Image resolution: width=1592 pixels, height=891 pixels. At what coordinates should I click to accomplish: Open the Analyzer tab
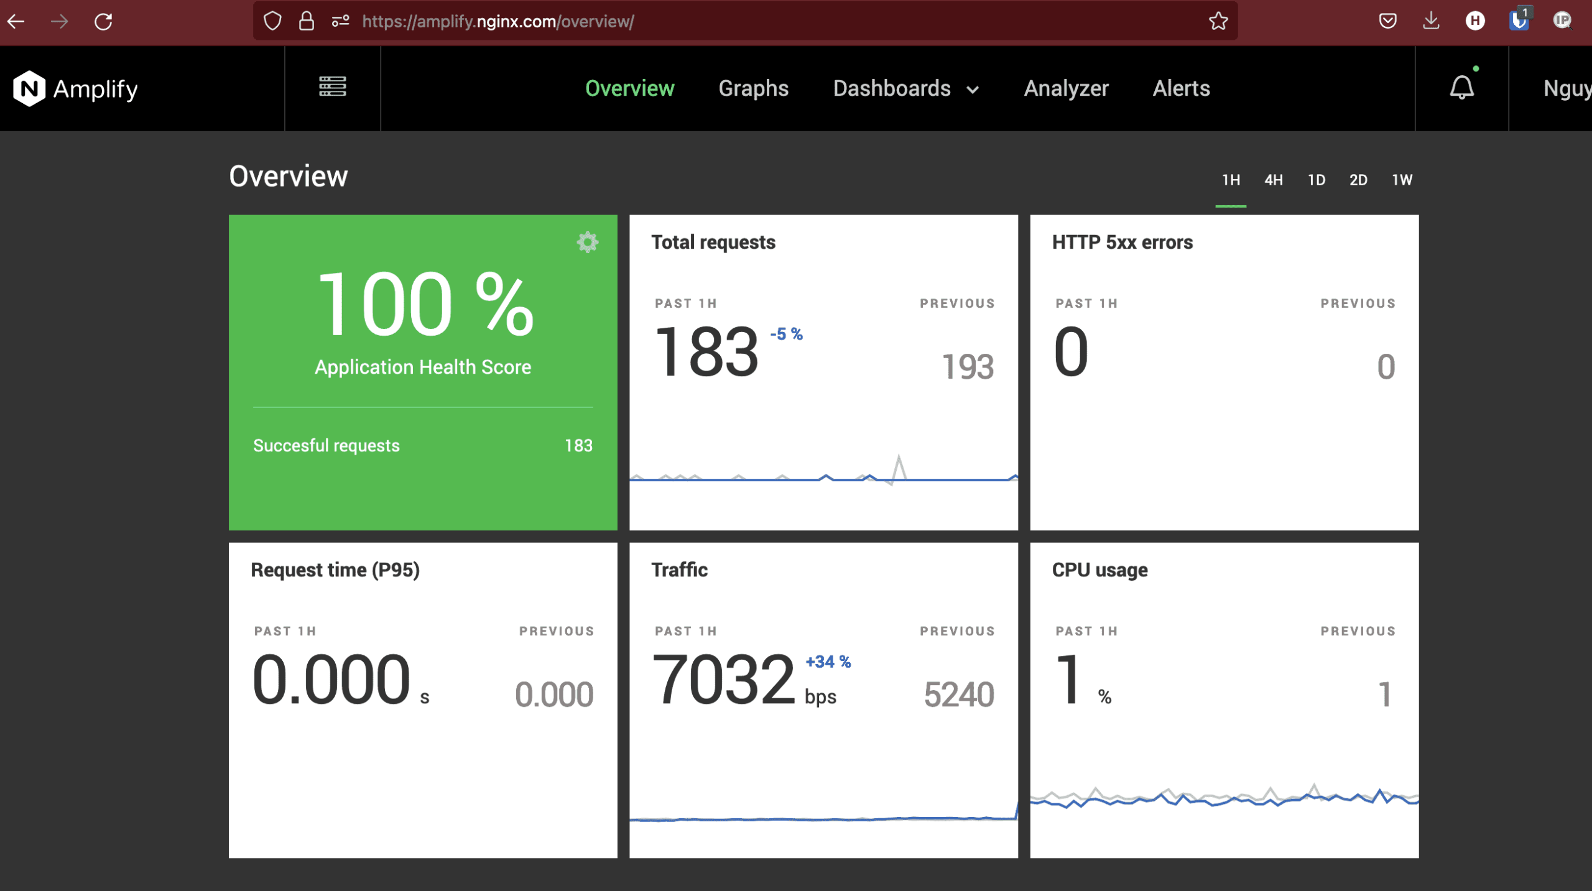pos(1066,89)
